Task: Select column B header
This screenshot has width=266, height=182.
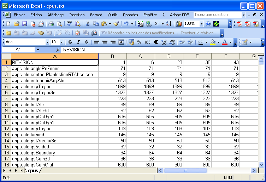Action: [112, 56]
